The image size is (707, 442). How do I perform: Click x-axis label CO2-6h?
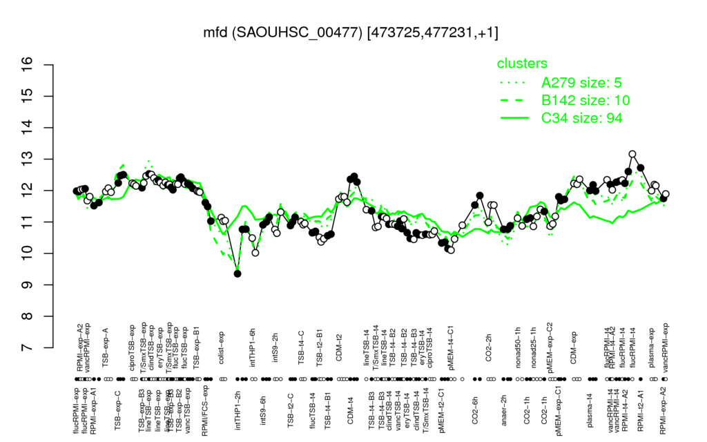tap(474, 410)
